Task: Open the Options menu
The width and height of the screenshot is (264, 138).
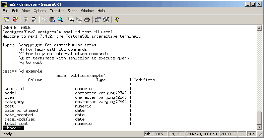Action: (40, 11)
